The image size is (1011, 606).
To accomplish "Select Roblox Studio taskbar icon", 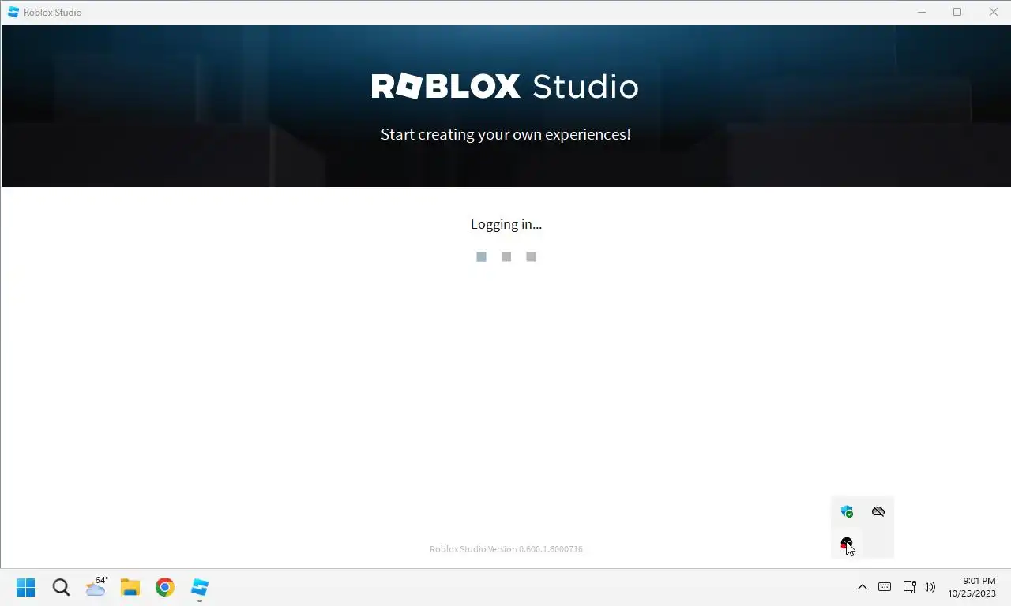I will pos(200,587).
